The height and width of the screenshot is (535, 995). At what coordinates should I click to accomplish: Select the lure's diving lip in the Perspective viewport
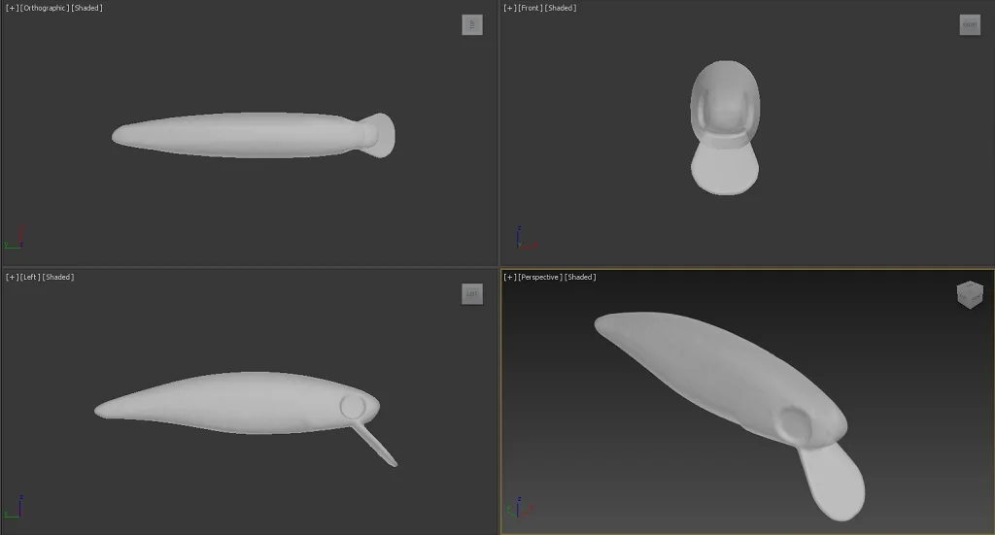832,483
